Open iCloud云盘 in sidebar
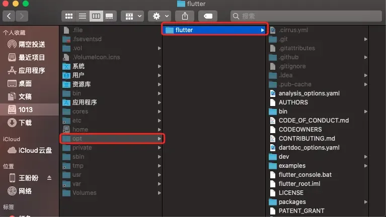The image size is (386, 217). (30, 150)
